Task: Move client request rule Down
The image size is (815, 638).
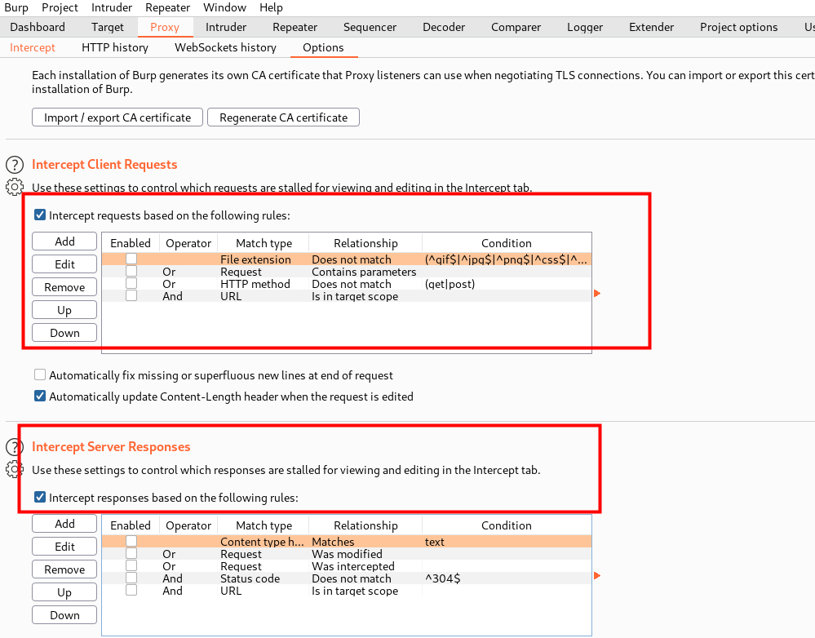Action: click(x=64, y=333)
